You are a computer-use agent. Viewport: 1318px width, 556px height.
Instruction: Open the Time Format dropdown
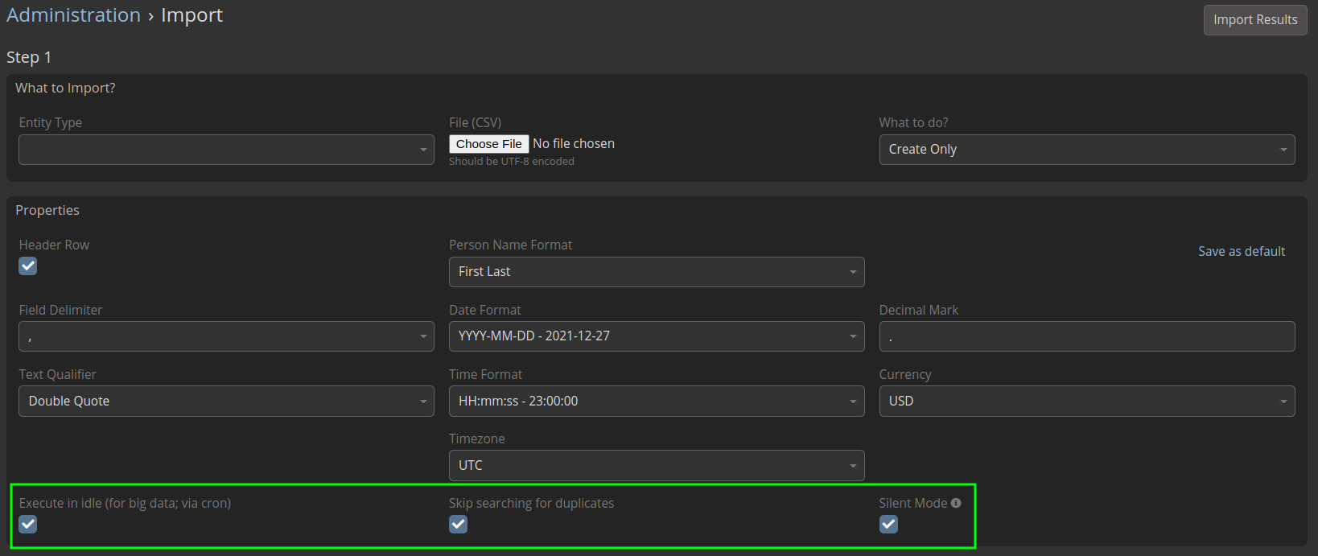click(657, 401)
